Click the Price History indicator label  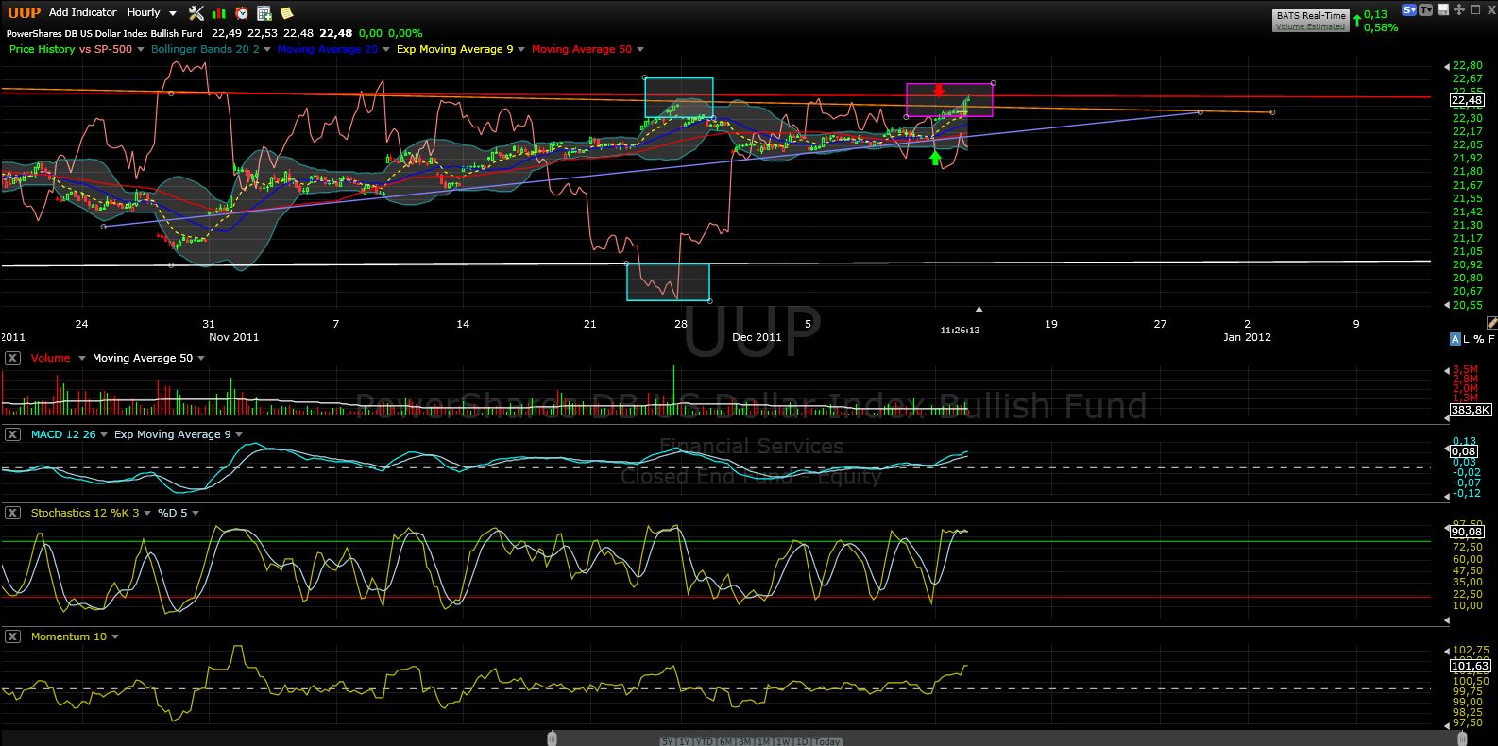(x=43, y=49)
